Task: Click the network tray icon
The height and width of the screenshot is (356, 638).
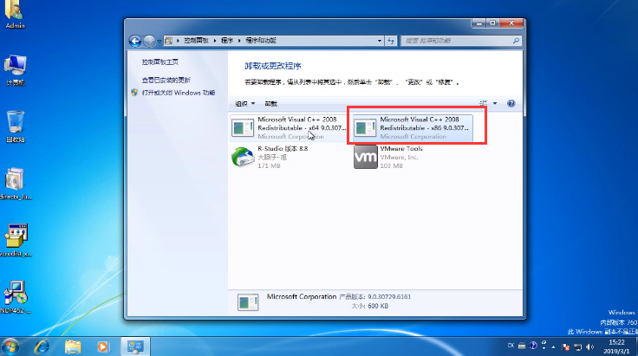Action: [578, 346]
